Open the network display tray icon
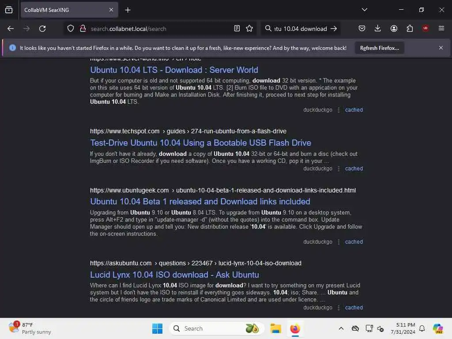Viewport: 452px width, 339px height. (x=369, y=328)
